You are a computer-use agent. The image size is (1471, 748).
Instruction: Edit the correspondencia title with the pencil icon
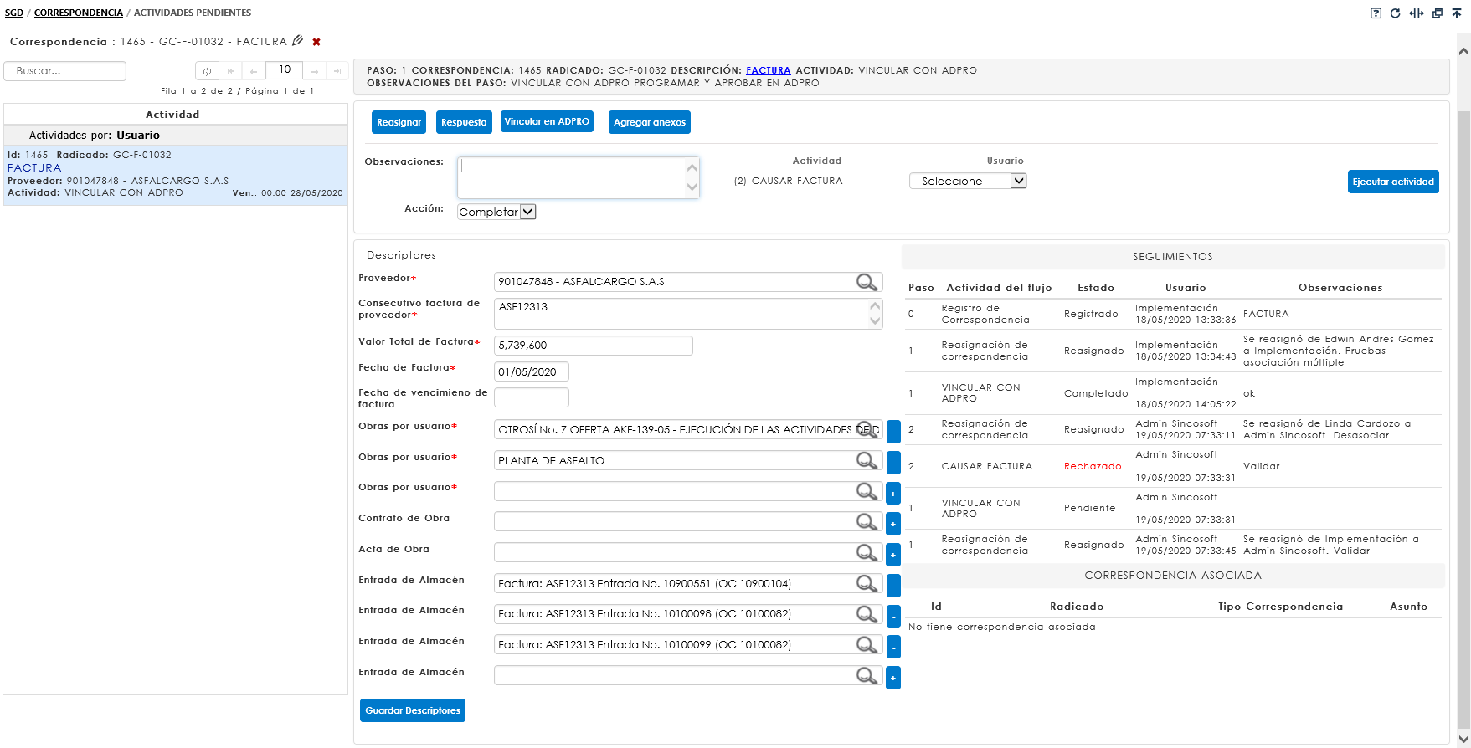pos(297,40)
